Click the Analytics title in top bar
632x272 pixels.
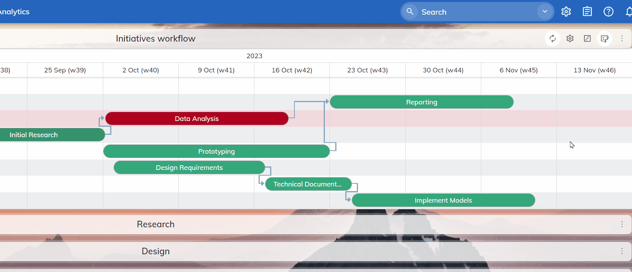click(14, 12)
